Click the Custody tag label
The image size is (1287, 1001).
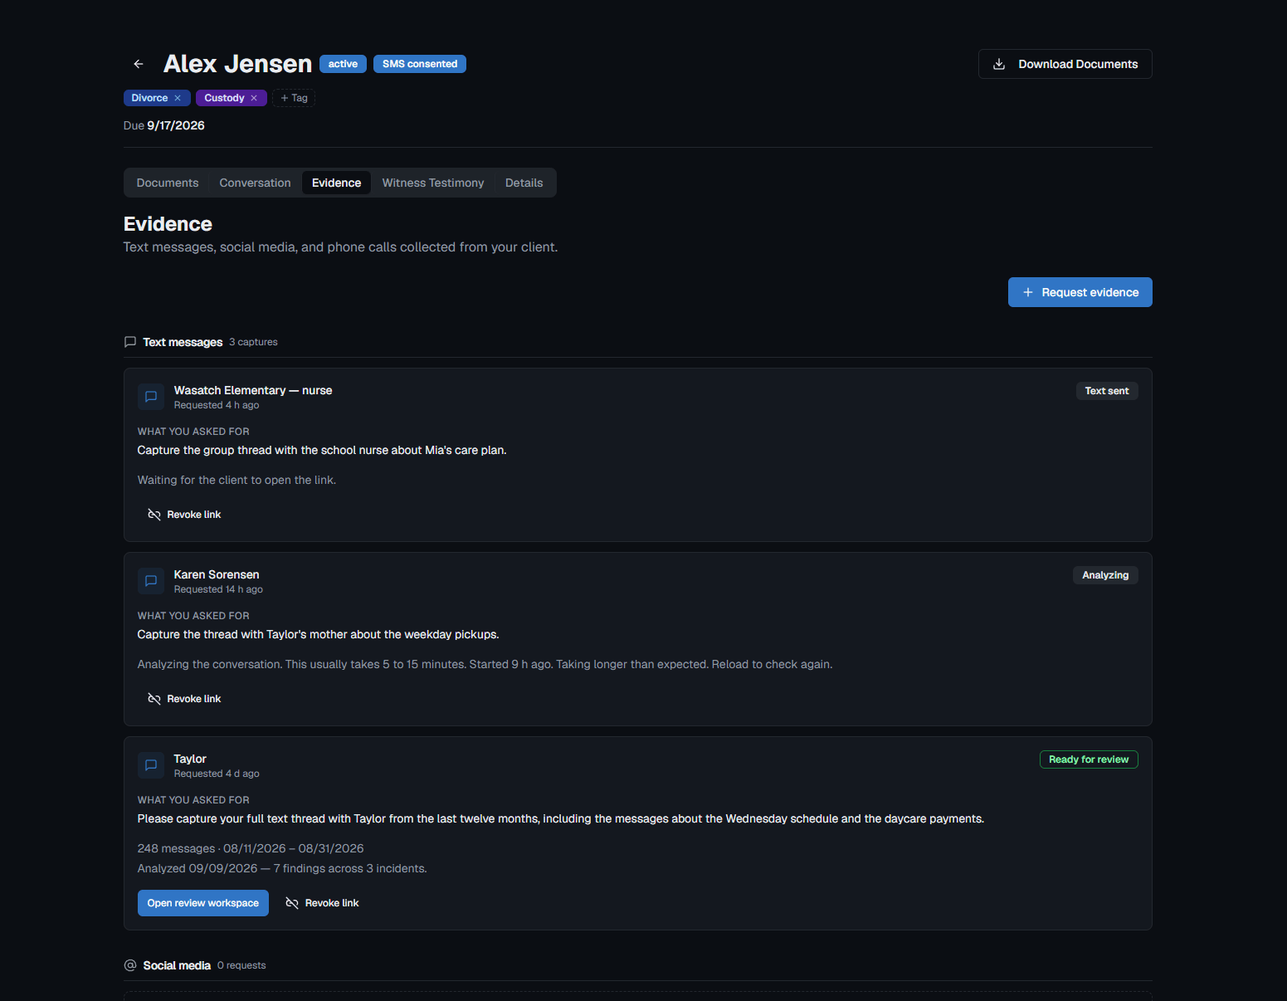coord(224,98)
